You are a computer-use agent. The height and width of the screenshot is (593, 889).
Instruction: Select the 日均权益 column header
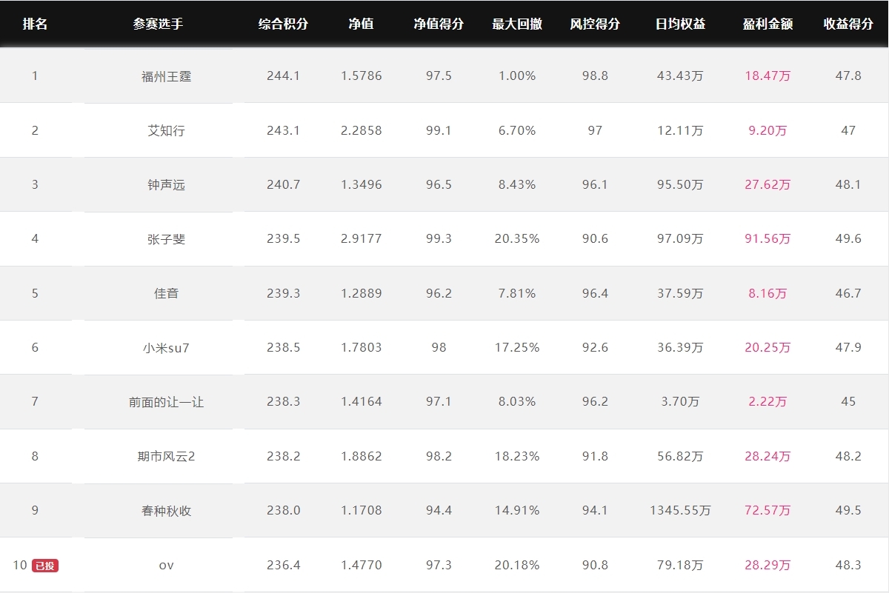click(x=680, y=24)
